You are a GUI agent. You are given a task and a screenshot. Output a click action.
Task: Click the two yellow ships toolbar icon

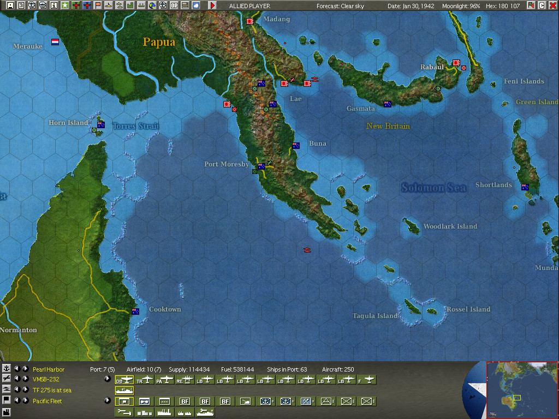pyautogui.click(x=120, y=5)
